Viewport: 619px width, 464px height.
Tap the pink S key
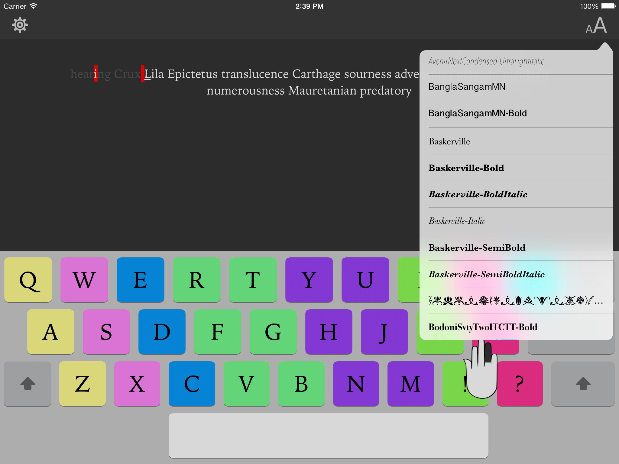[x=106, y=332]
